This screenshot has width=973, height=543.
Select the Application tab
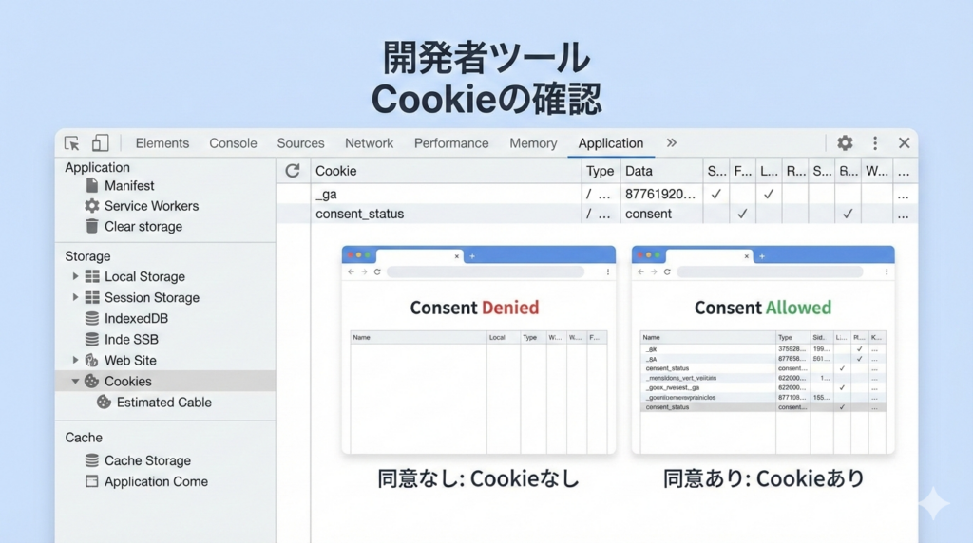[611, 143]
